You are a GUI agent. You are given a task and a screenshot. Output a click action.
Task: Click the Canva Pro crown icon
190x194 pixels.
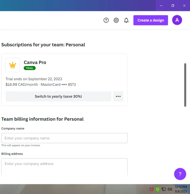coord(13,65)
